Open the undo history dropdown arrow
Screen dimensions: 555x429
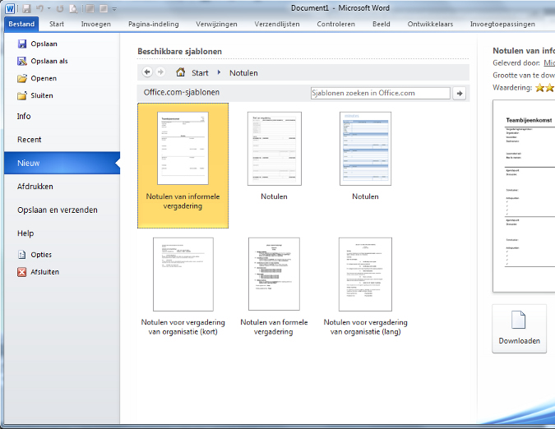pos(49,9)
